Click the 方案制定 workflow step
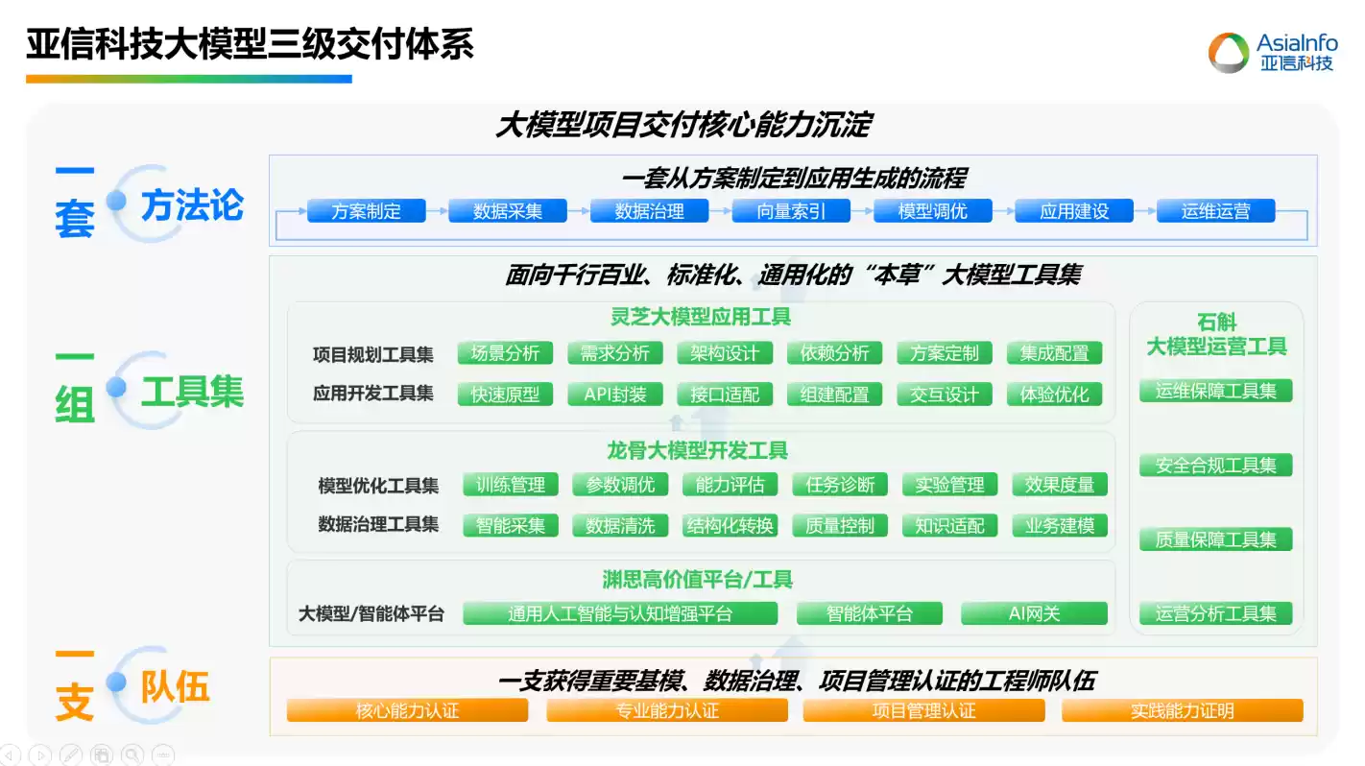The height and width of the screenshot is (766, 1365). point(366,211)
